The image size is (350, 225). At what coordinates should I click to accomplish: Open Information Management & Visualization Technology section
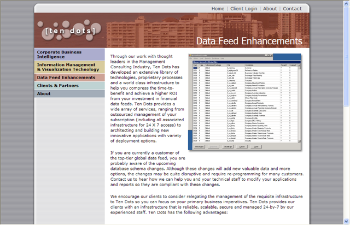coord(69,67)
